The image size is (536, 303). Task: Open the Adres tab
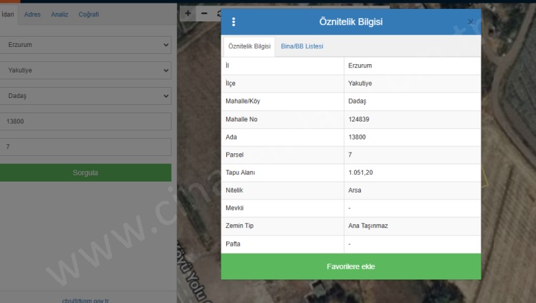pyautogui.click(x=33, y=14)
